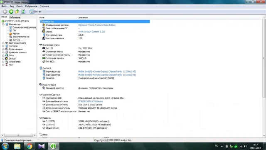
Task: Collapse the Компьютер tree node
Action: pos(3,24)
